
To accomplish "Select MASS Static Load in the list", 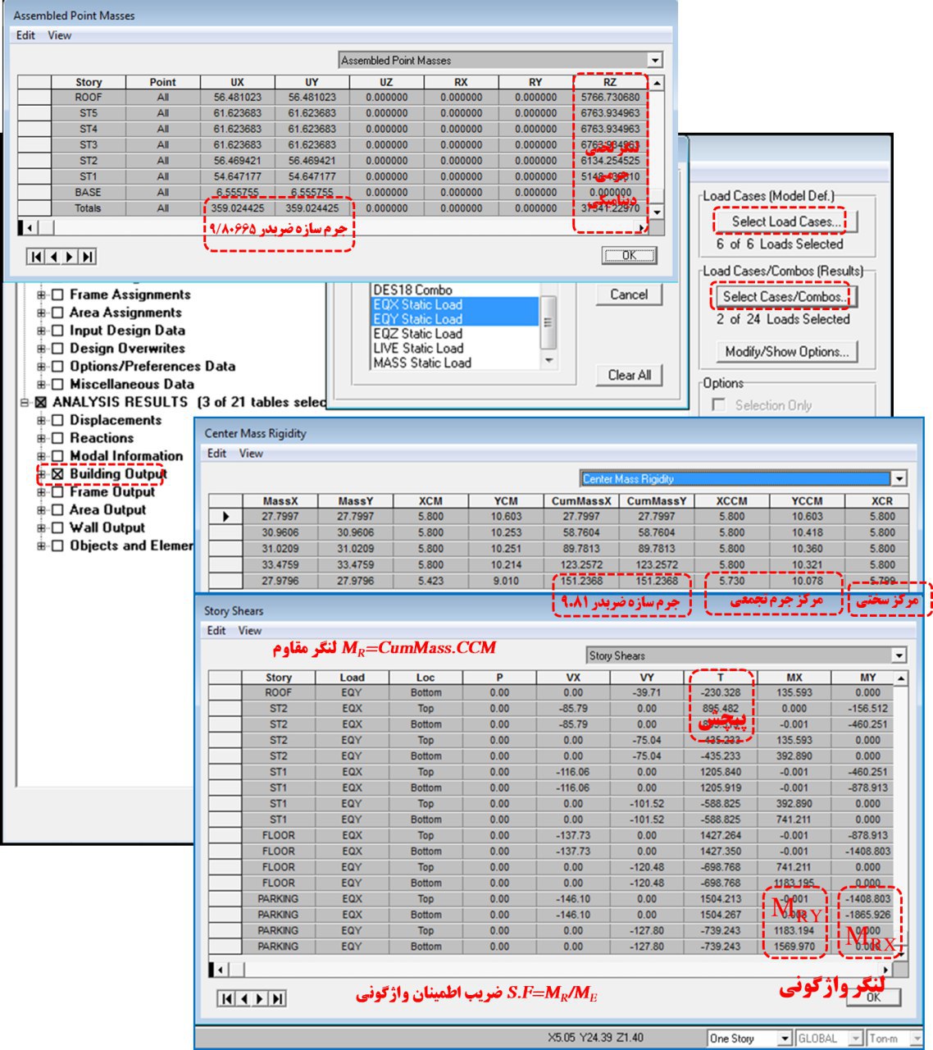I will click(455, 363).
